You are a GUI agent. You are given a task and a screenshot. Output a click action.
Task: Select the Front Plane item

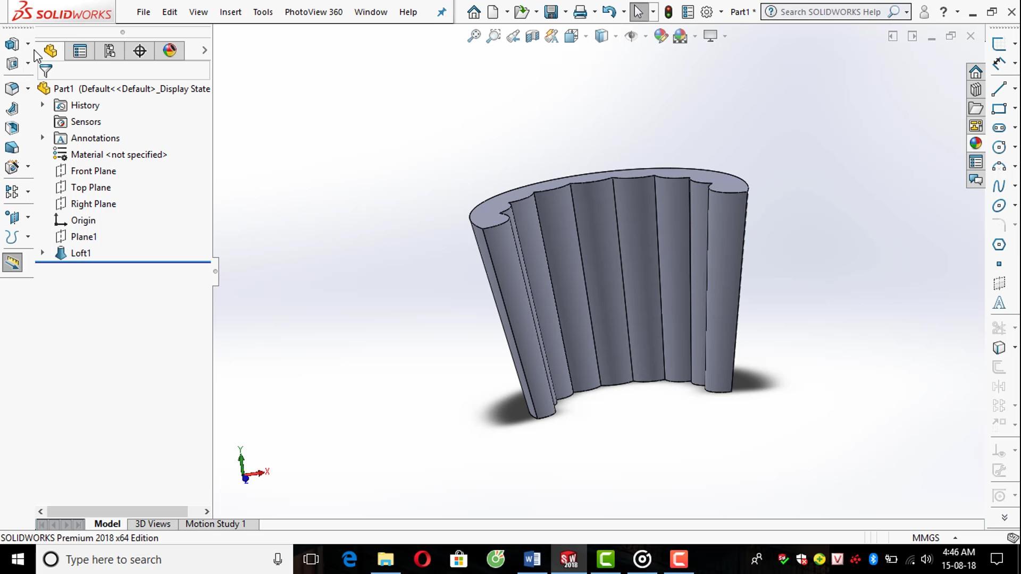click(x=93, y=171)
